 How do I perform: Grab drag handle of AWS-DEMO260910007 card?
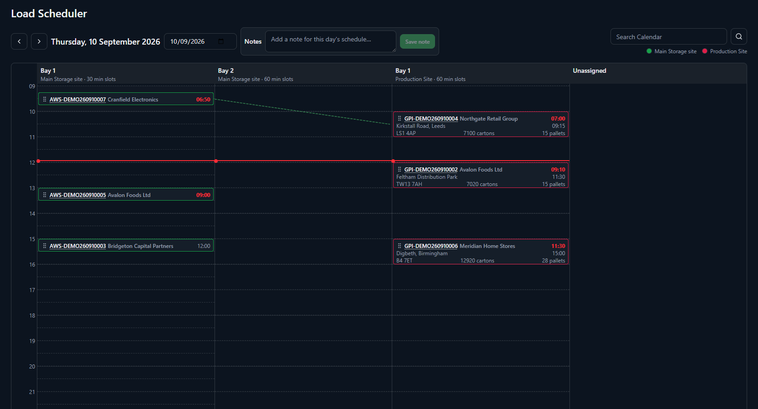(44, 99)
